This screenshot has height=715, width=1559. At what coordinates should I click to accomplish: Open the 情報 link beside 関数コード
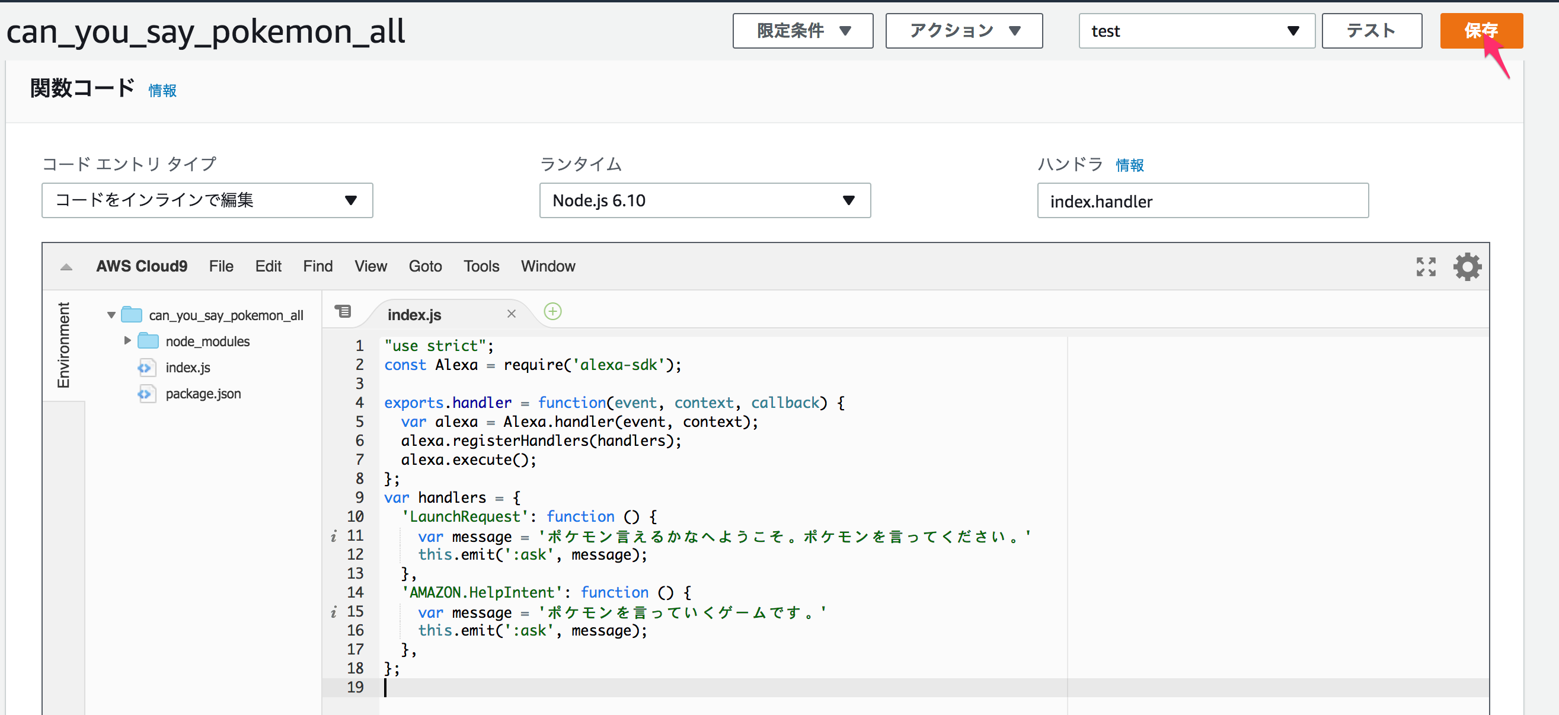click(162, 91)
